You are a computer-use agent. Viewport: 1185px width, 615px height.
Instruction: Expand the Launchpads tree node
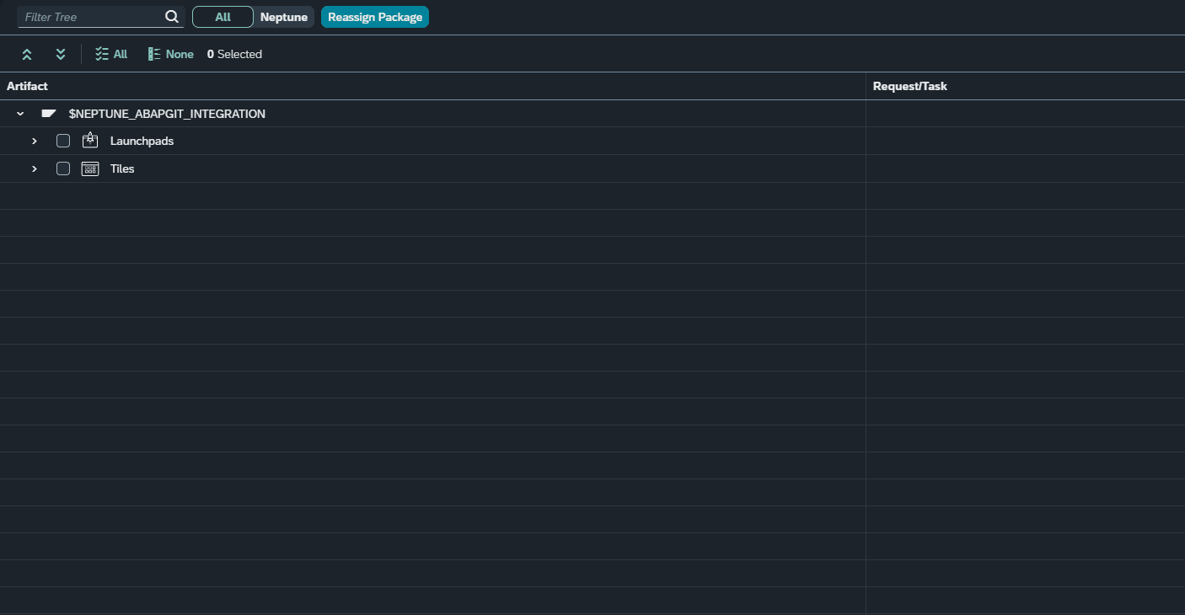[34, 140]
